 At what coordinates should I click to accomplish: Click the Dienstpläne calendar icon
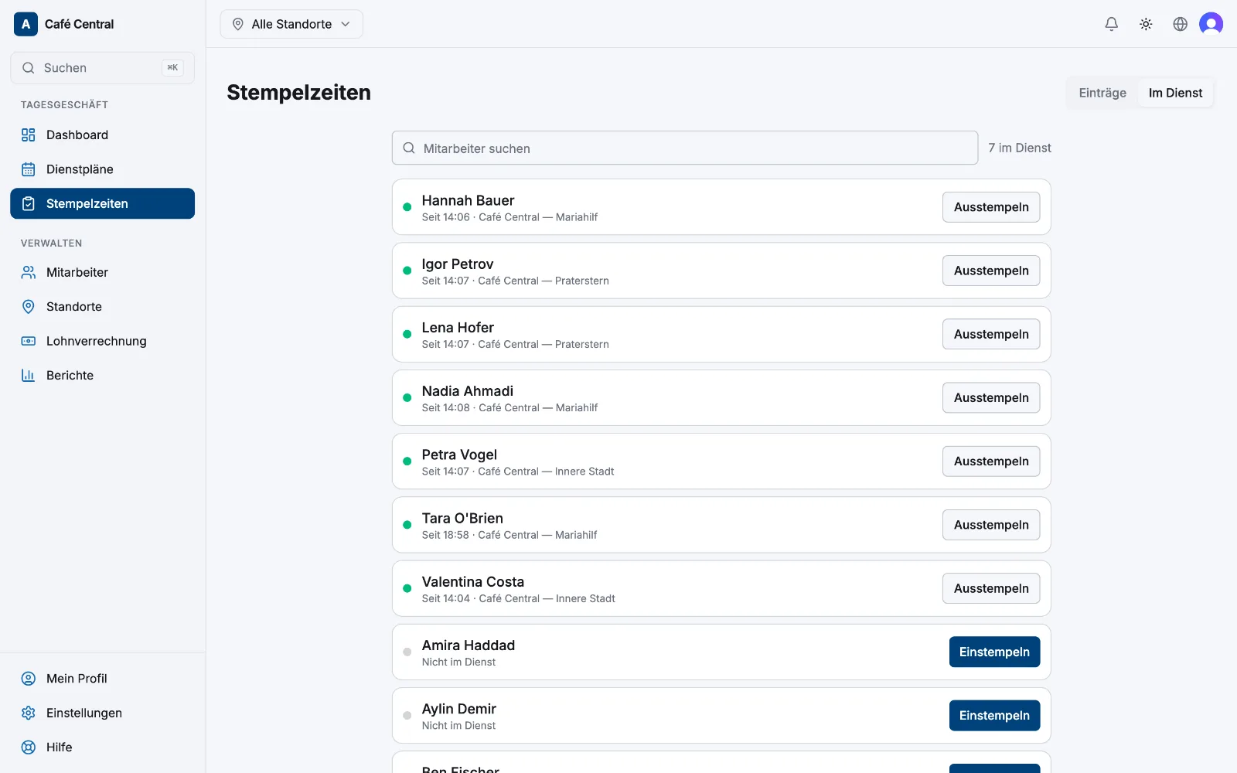[29, 169]
